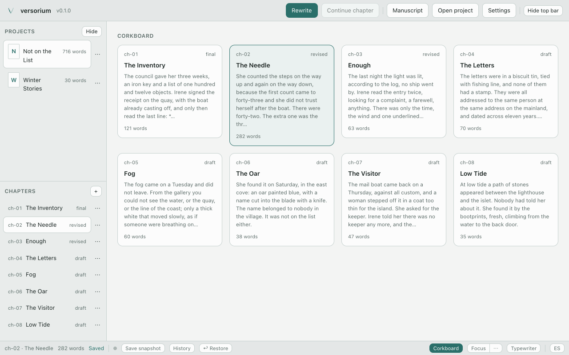Save a snapshot of the chapter

click(143, 348)
